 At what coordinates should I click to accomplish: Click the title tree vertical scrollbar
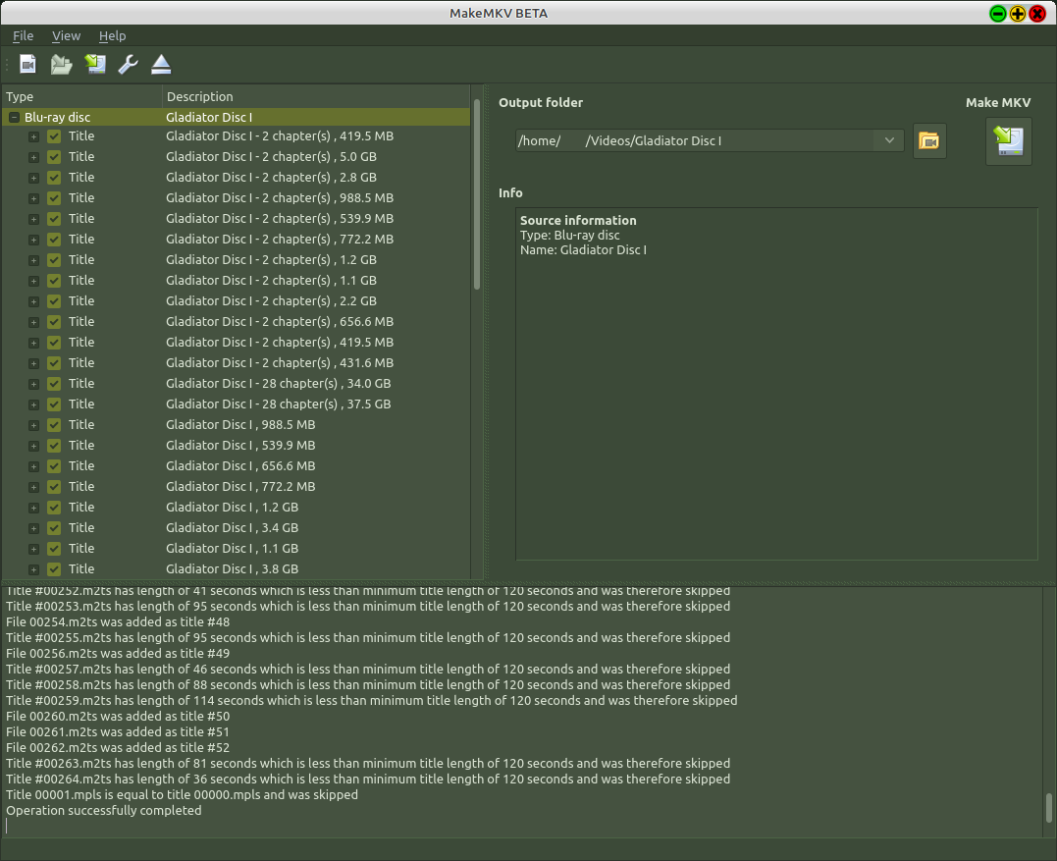coord(477,194)
